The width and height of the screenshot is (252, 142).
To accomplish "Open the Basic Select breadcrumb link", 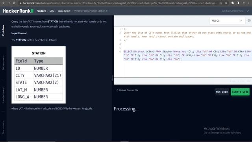I will tap(64, 11).
